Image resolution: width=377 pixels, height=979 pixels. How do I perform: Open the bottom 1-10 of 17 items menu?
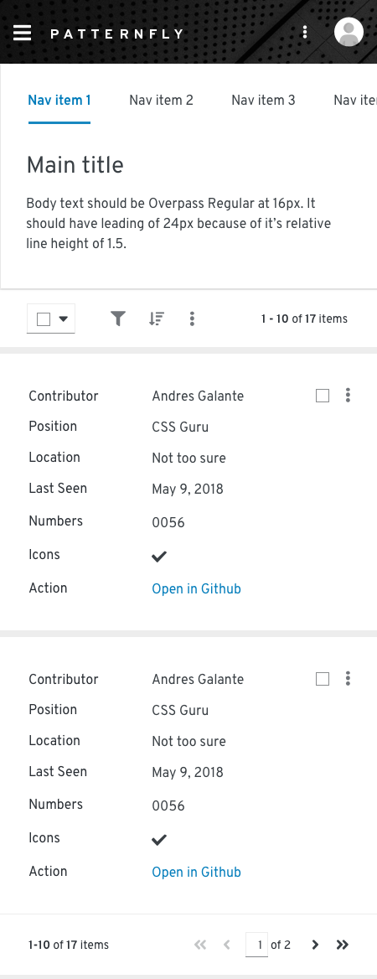[x=69, y=945]
